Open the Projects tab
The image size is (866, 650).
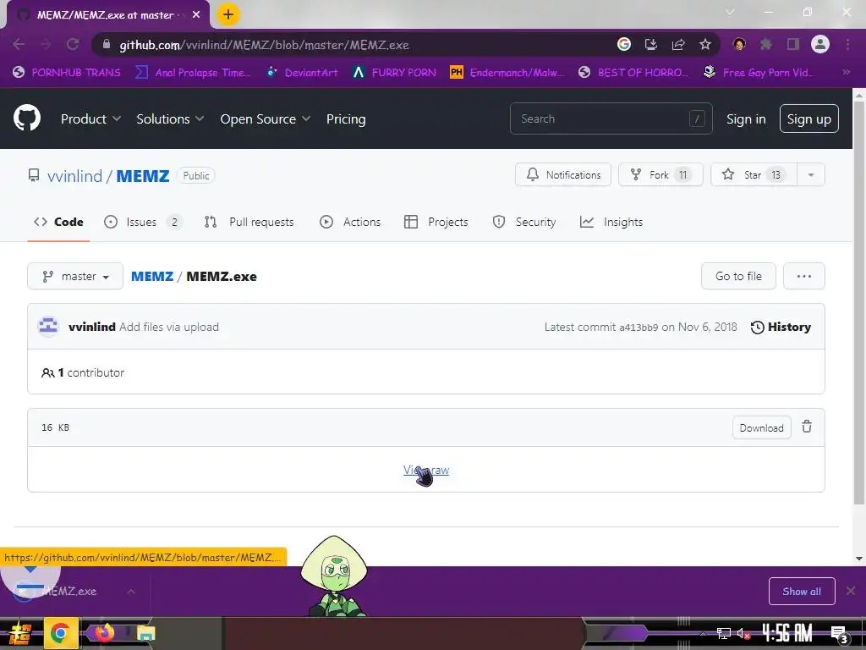click(436, 222)
